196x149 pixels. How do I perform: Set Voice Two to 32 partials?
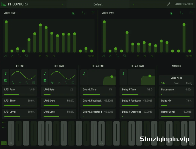click(x=145, y=56)
